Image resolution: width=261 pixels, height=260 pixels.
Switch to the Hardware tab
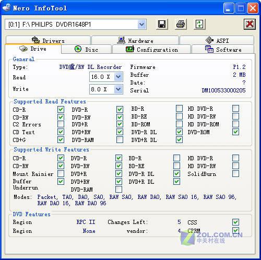point(135,40)
